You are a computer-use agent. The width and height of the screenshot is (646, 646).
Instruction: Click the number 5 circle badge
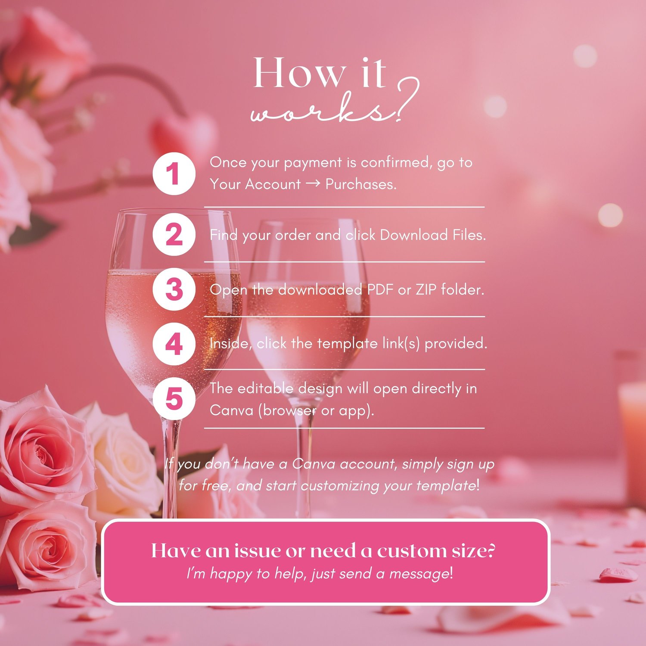click(x=174, y=398)
